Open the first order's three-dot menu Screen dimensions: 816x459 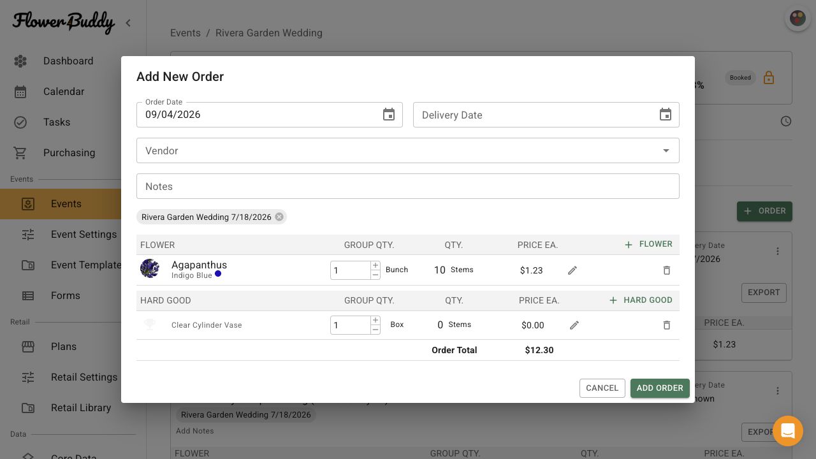tap(778, 251)
